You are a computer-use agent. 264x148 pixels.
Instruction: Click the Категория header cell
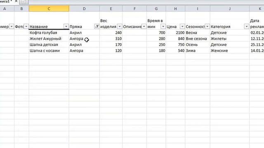pyautogui.click(x=230, y=21)
